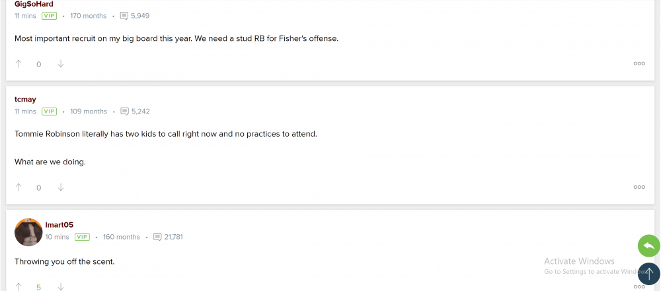
Task: Upvote GigSoHard's post
Action: [x=19, y=64]
